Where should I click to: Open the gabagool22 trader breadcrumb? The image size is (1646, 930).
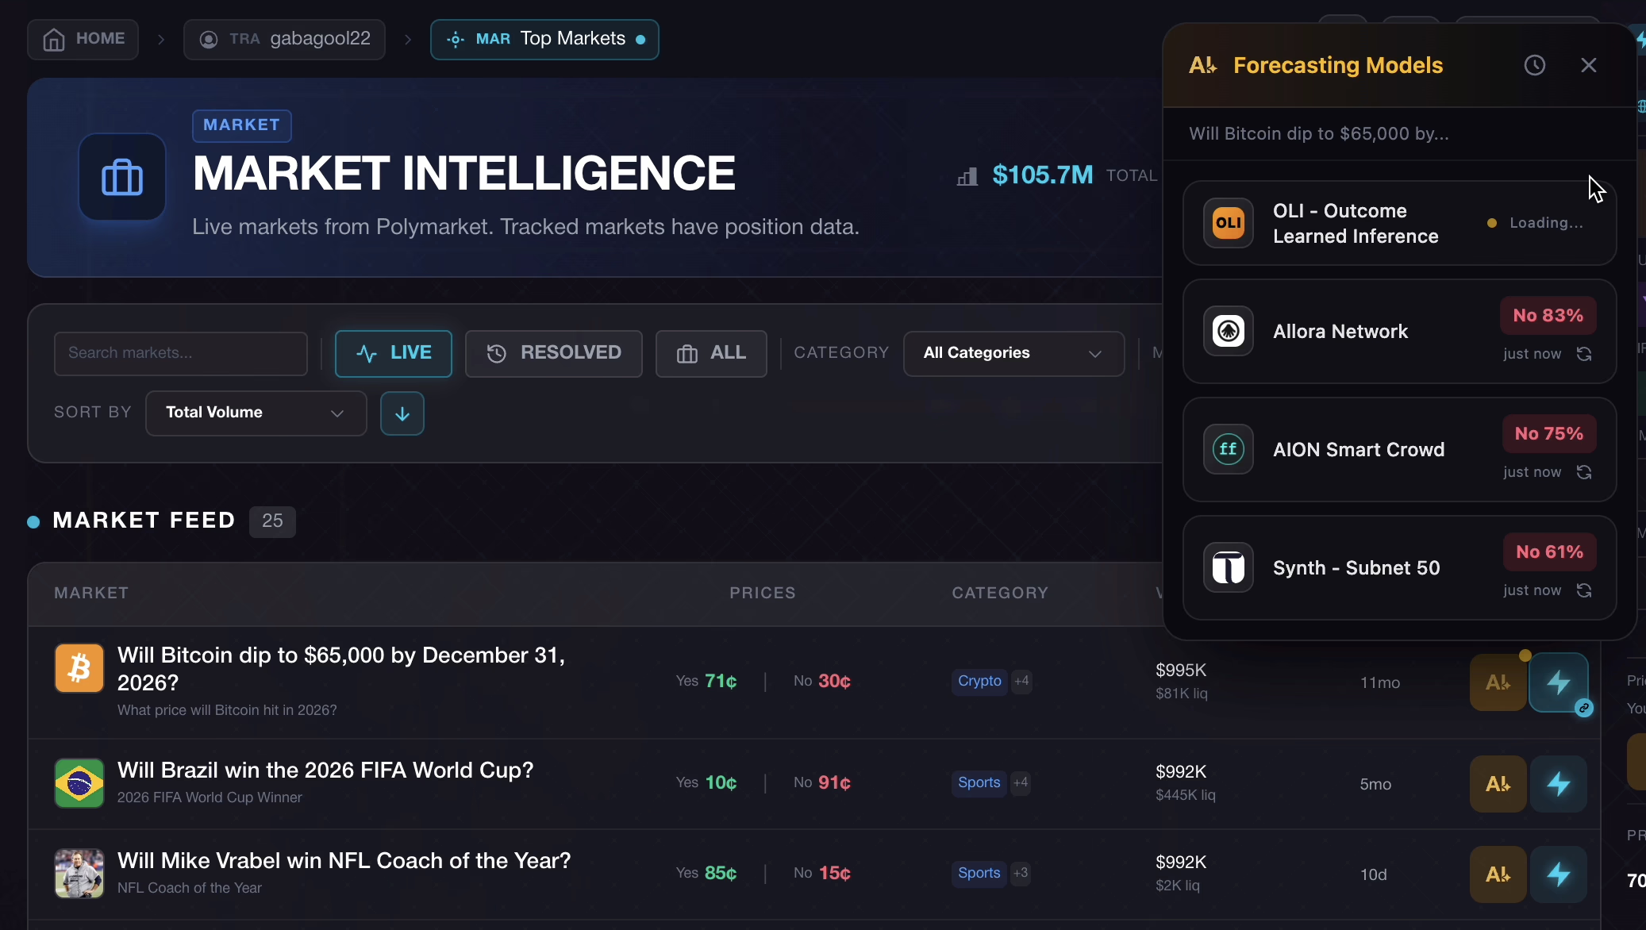pyautogui.click(x=284, y=39)
